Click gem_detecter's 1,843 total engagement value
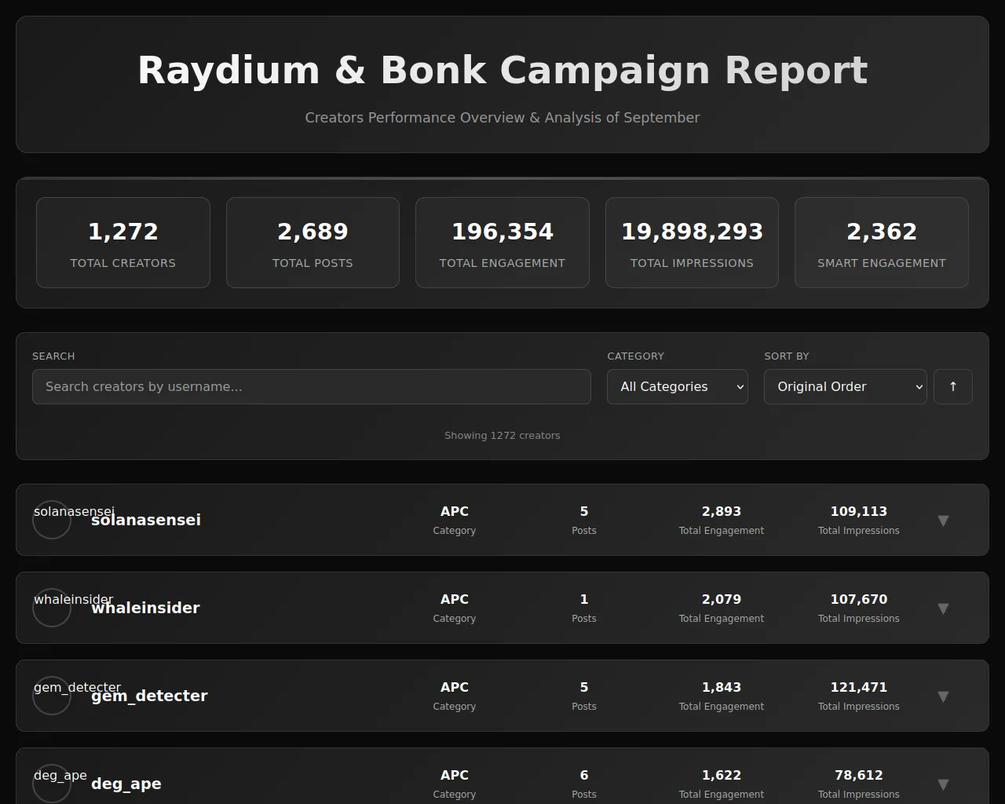This screenshot has width=1005, height=804. click(722, 687)
